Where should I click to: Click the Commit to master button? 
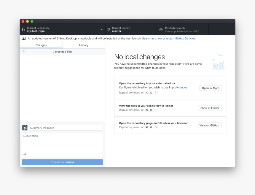point(63,162)
